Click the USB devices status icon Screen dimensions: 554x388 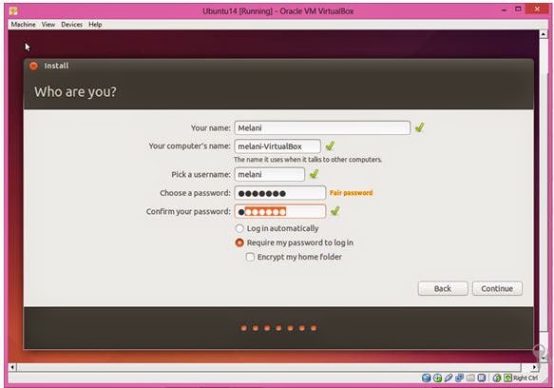[449, 378]
